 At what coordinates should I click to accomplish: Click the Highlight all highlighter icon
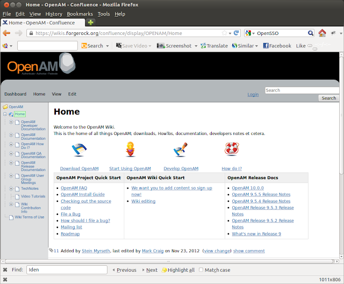[x=164, y=270]
